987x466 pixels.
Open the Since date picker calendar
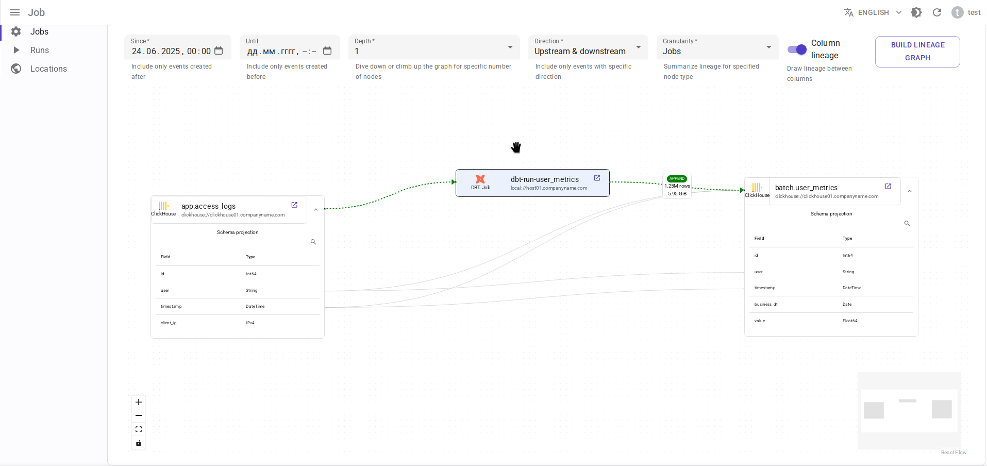point(219,51)
